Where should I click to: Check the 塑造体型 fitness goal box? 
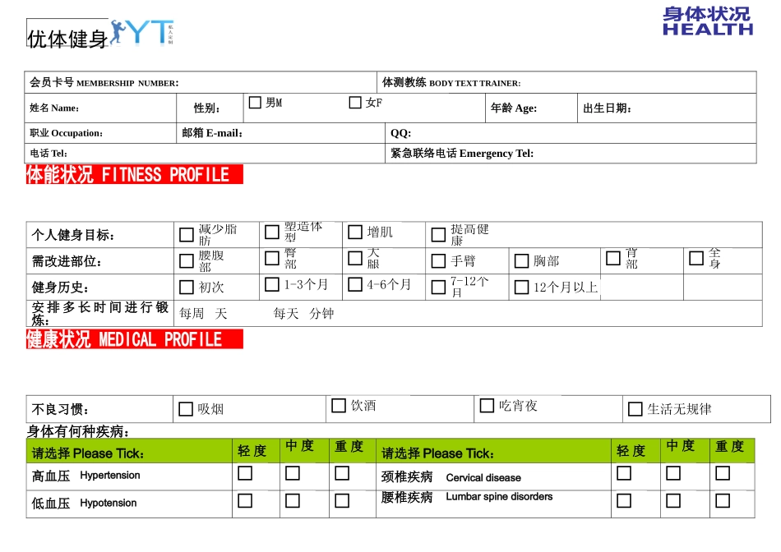click(272, 232)
